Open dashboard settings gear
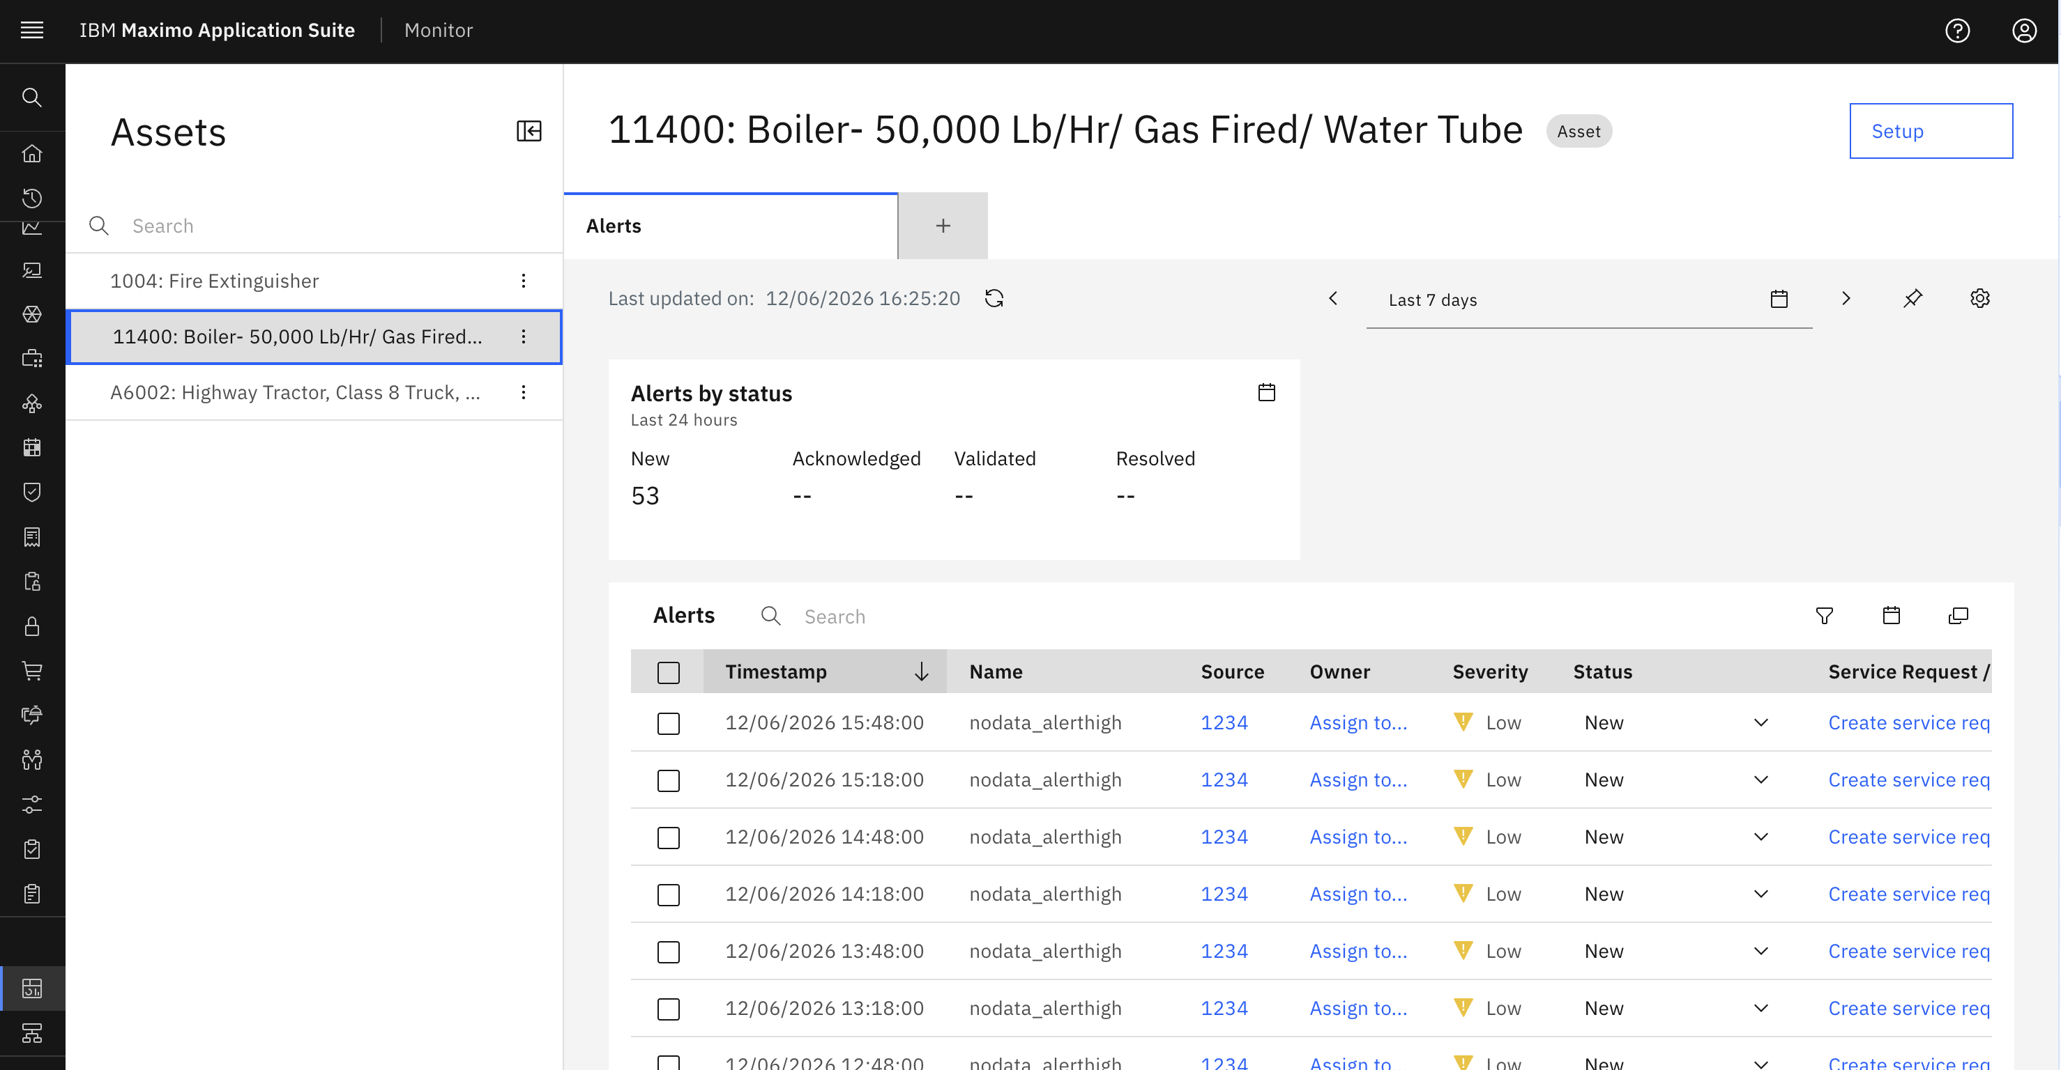Image resolution: width=2061 pixels, height=1070 pixels. [x=1979, y=298]
